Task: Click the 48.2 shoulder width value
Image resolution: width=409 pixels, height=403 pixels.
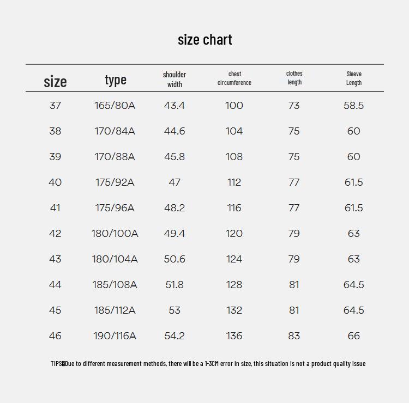Action: point(175,208)
